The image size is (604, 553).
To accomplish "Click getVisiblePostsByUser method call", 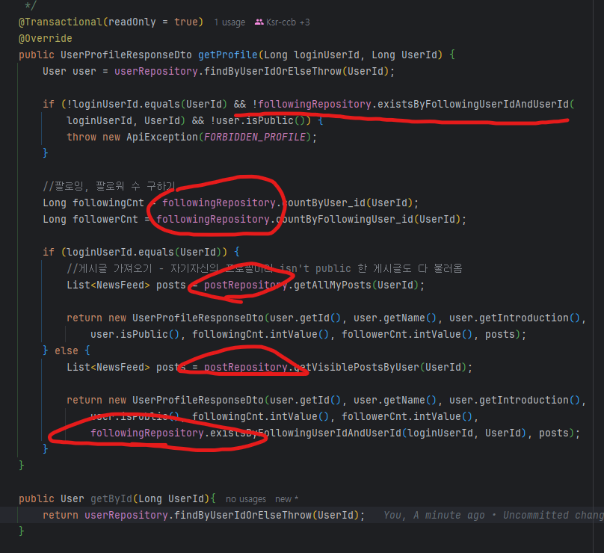I will click(x=357, y=368).
